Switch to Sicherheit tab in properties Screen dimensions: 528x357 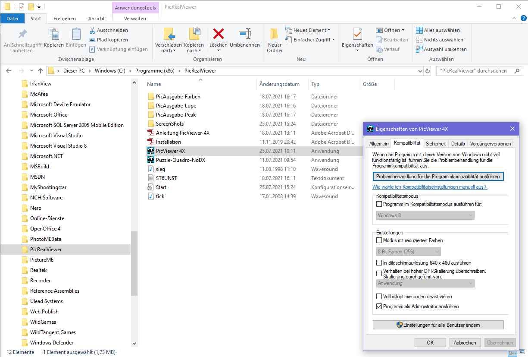pos(436,144)
